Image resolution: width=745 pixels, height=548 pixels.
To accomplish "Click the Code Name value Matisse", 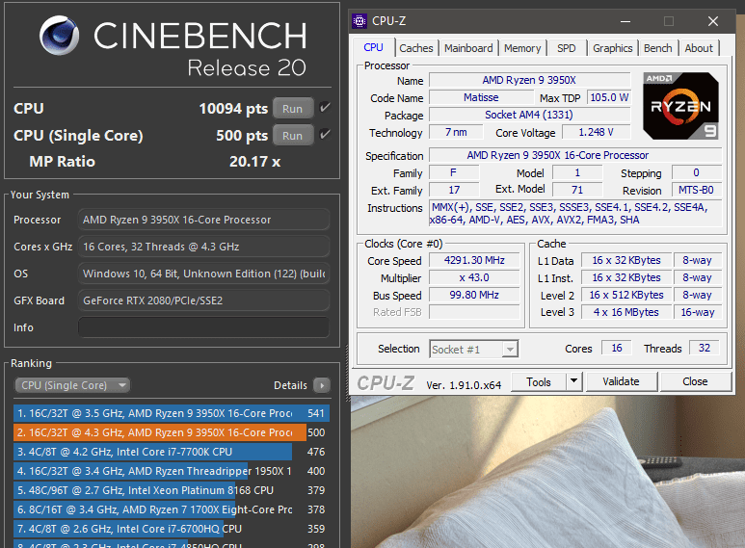I will point(481,97).
